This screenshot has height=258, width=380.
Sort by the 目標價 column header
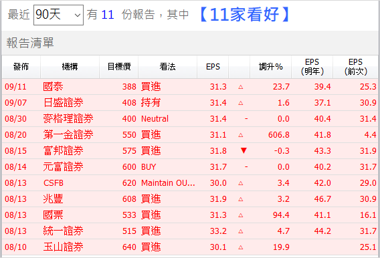point(119,67)
